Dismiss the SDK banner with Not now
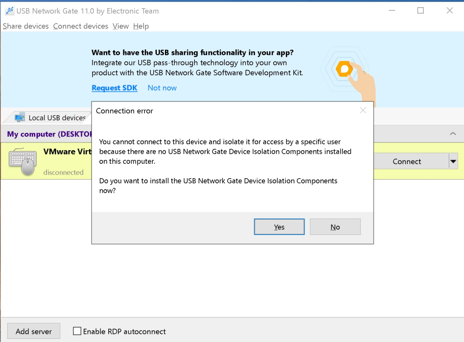 [x=162, y=88]
